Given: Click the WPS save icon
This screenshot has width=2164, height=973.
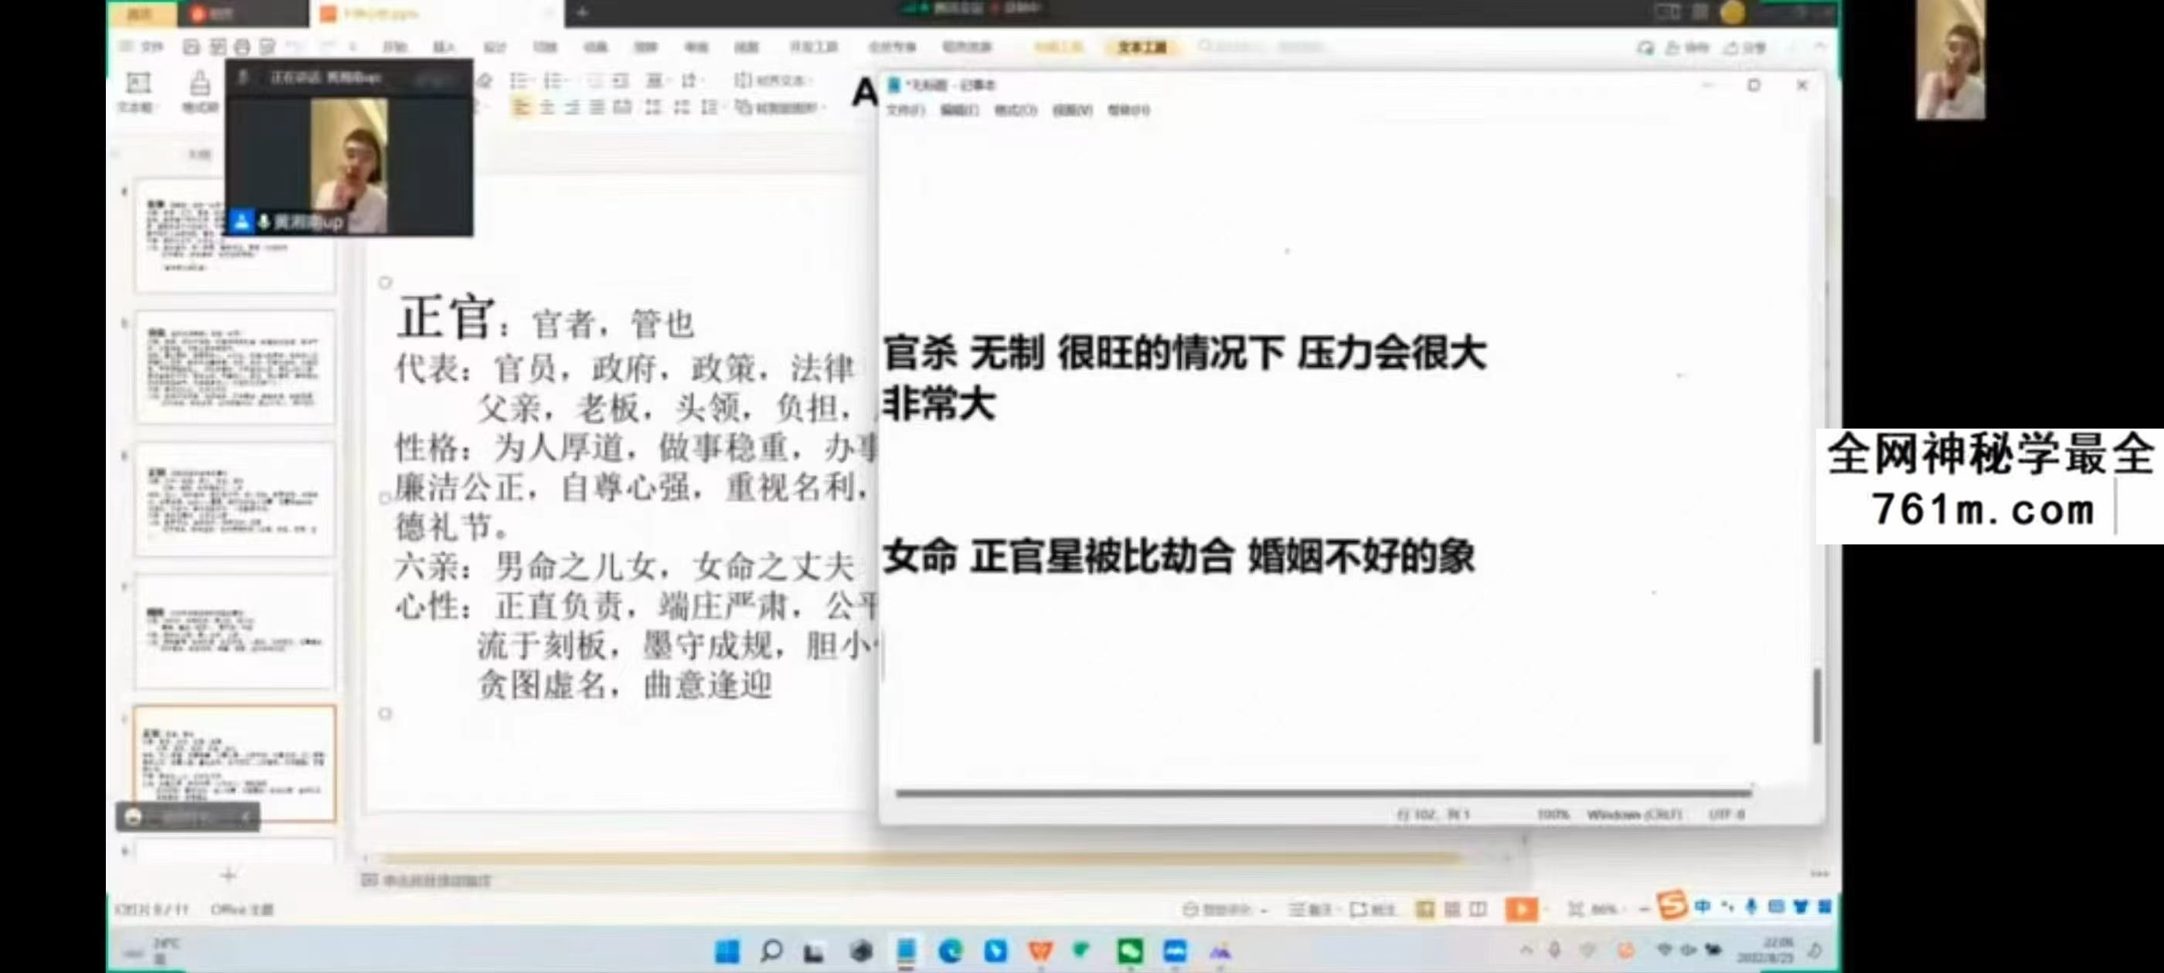Looking at the screenshot, I should (x=192, y=47).
